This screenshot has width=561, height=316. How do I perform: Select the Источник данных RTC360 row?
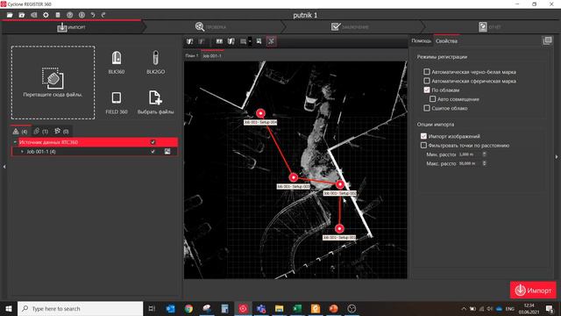[95, 142]
